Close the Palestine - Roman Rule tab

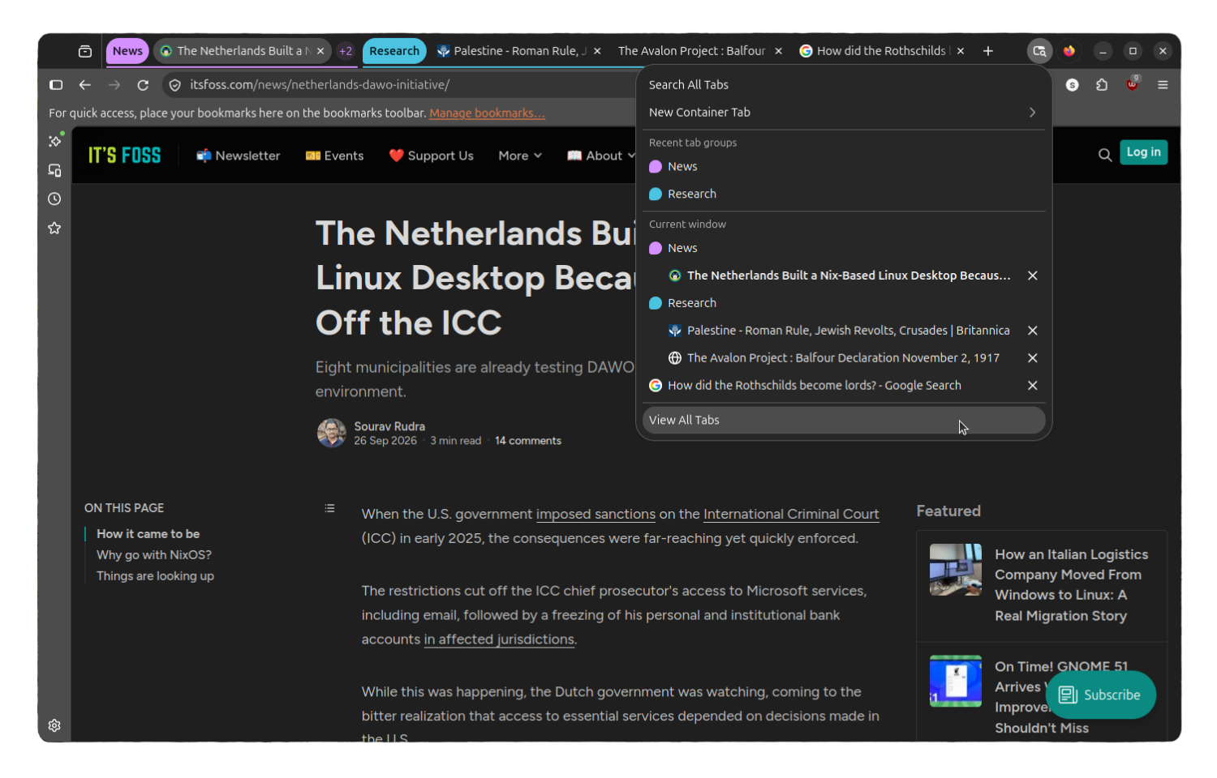point(597,51)
